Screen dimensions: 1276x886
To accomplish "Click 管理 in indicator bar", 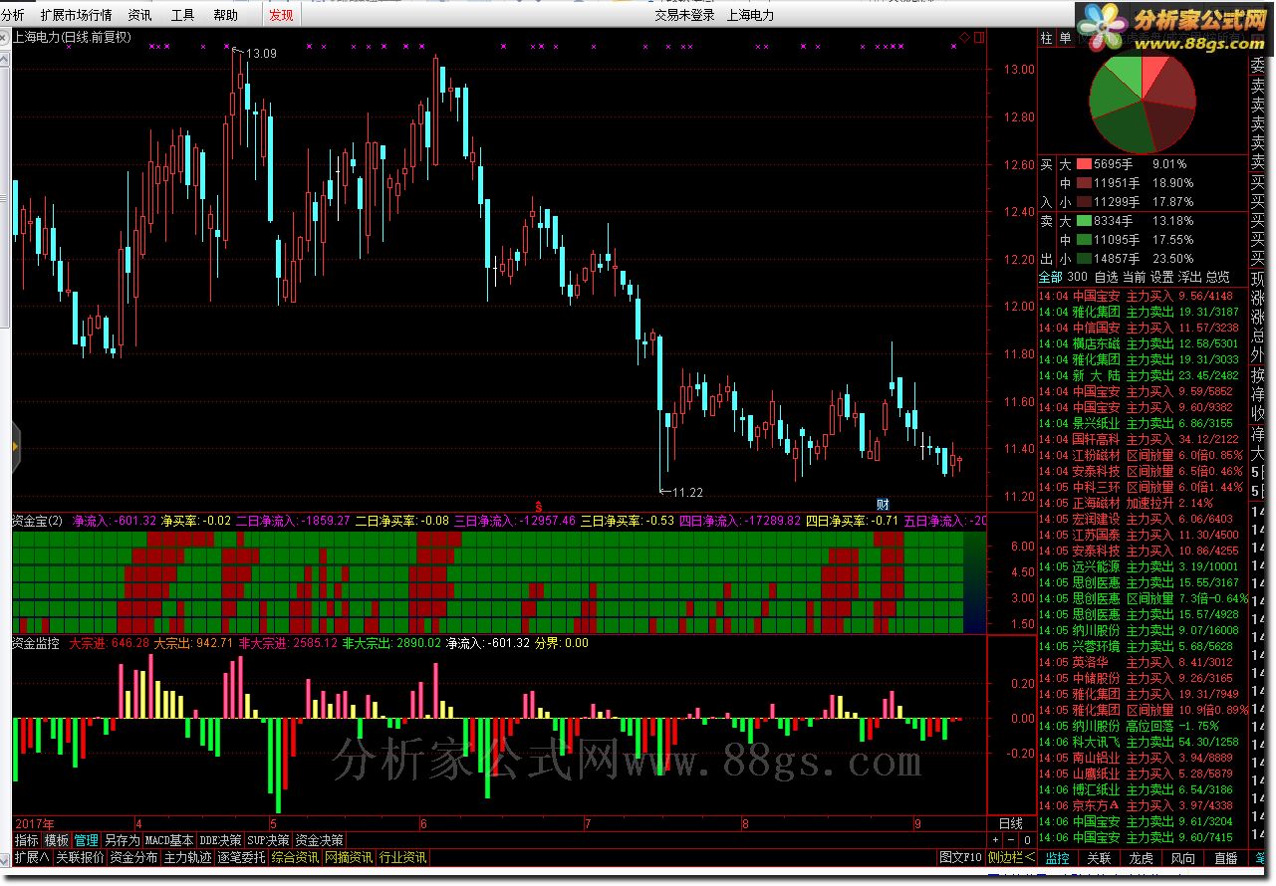I will tap(87, 840).
